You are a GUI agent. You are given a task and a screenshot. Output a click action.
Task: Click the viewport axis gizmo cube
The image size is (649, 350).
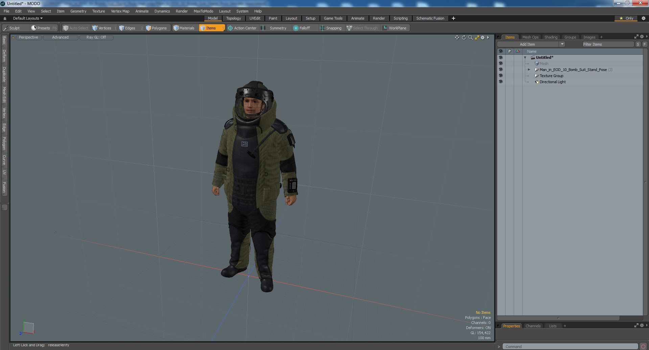coord(28,327)
